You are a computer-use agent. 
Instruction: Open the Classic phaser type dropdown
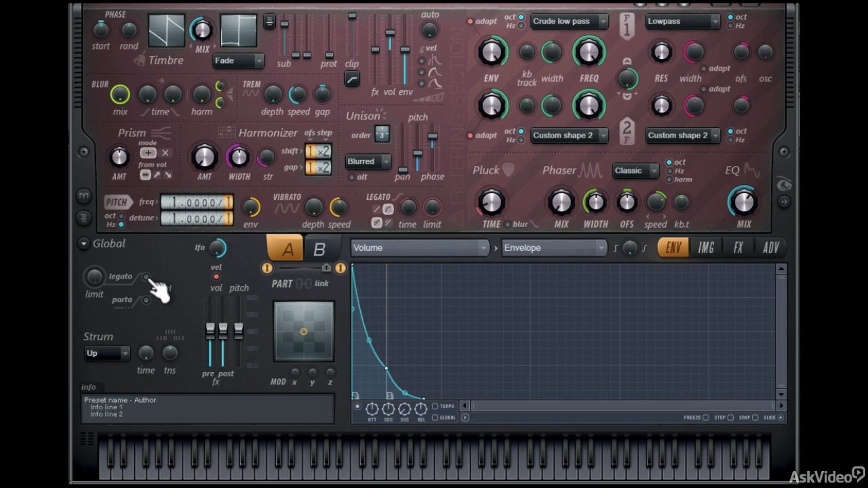pyautogui.click(x=635, y=170)
